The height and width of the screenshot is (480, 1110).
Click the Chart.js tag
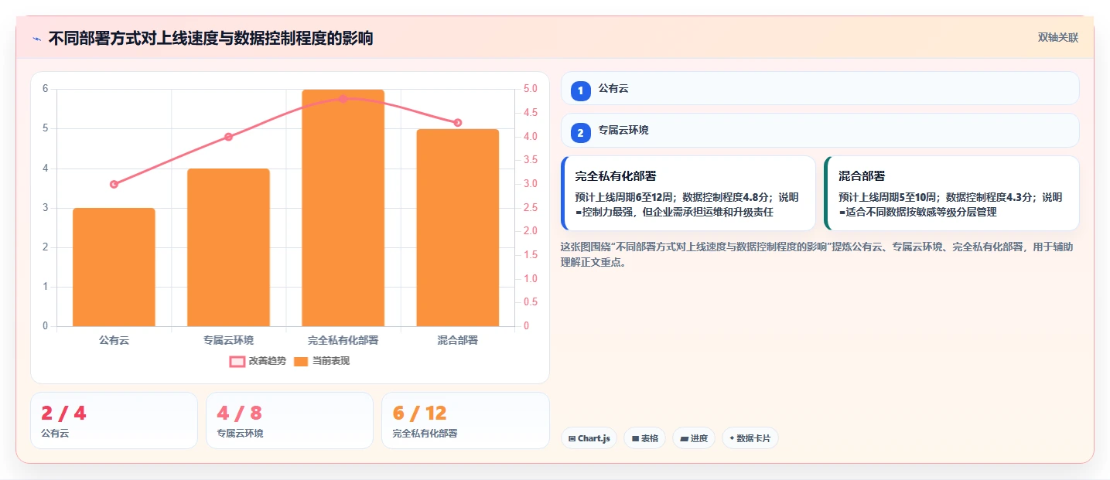(589, 438)
